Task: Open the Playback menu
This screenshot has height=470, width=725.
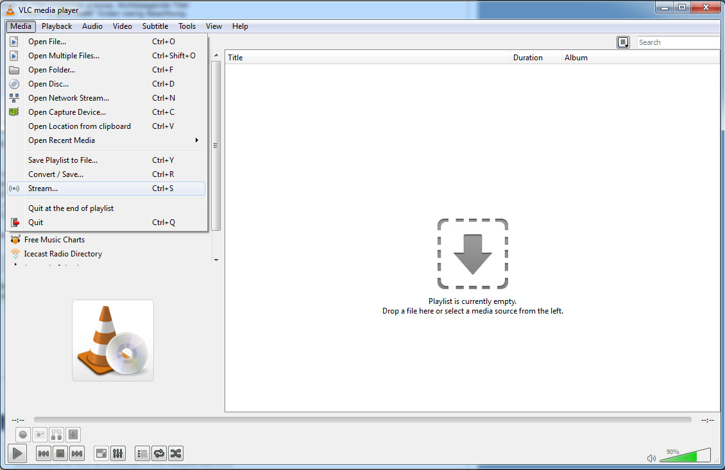Action: point(57,26)
